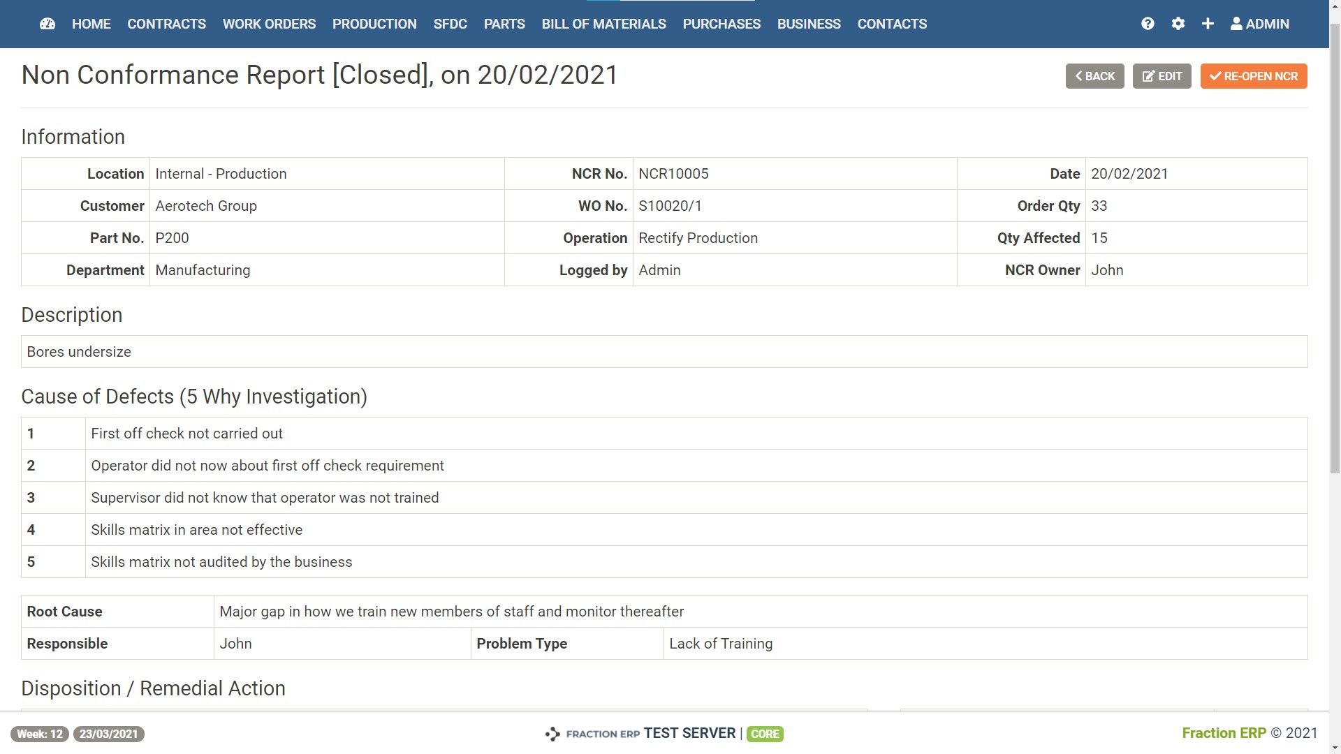Open the HOME menu
The image size is (1341, 754).
pos(91,24)
